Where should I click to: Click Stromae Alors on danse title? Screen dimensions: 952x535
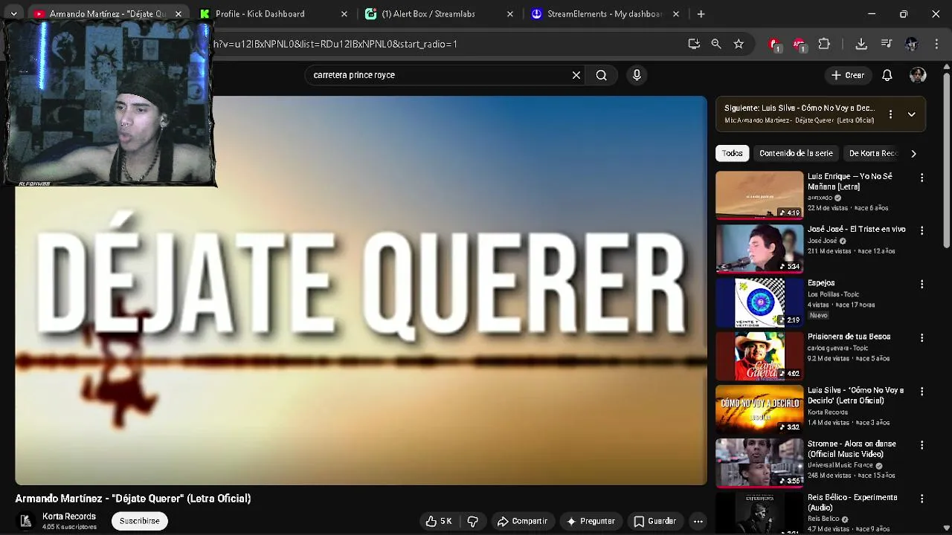pos(852,449)
